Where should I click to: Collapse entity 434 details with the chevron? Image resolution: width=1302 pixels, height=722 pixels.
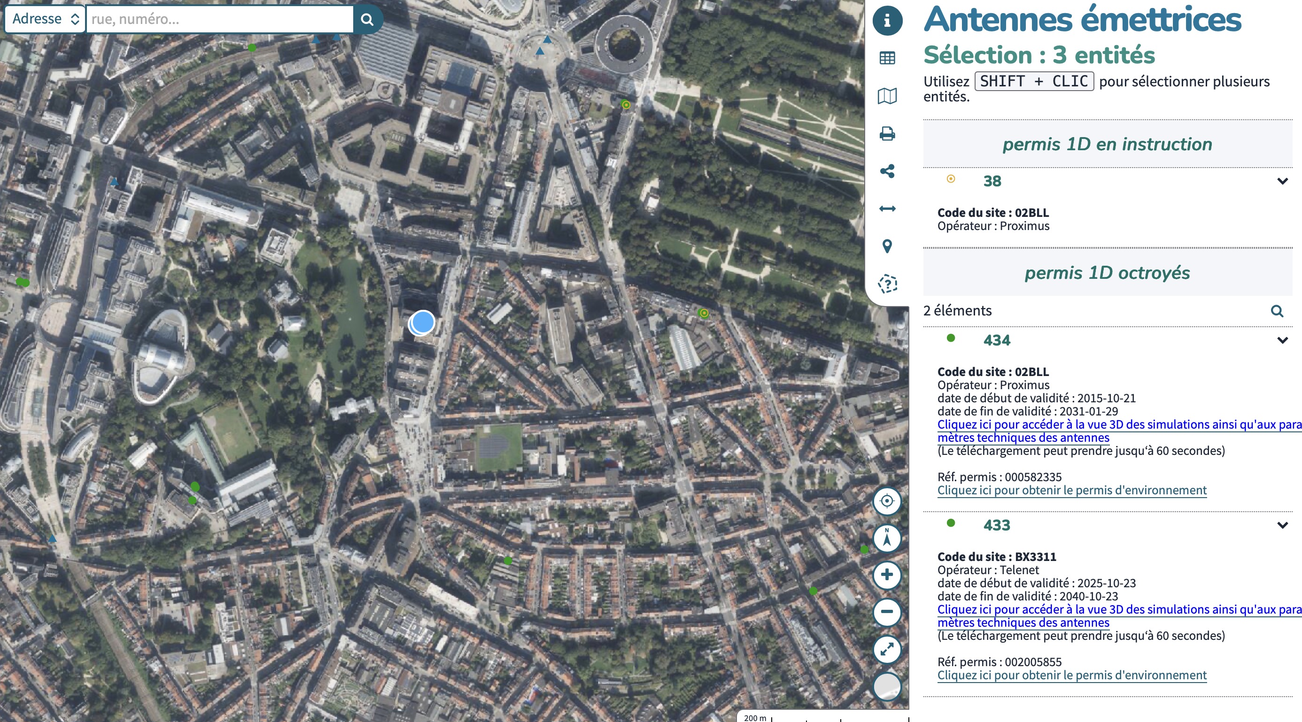point(1282,340)
